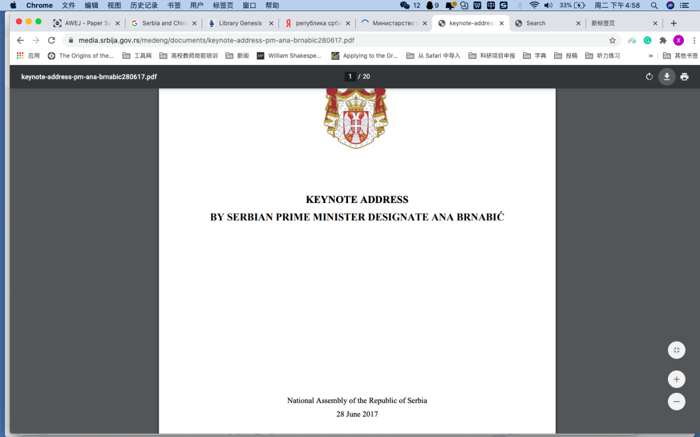The height and width of the screenshot is (437, 700).
Task: Close the Library Genesis tab
Action: (270, 23)
